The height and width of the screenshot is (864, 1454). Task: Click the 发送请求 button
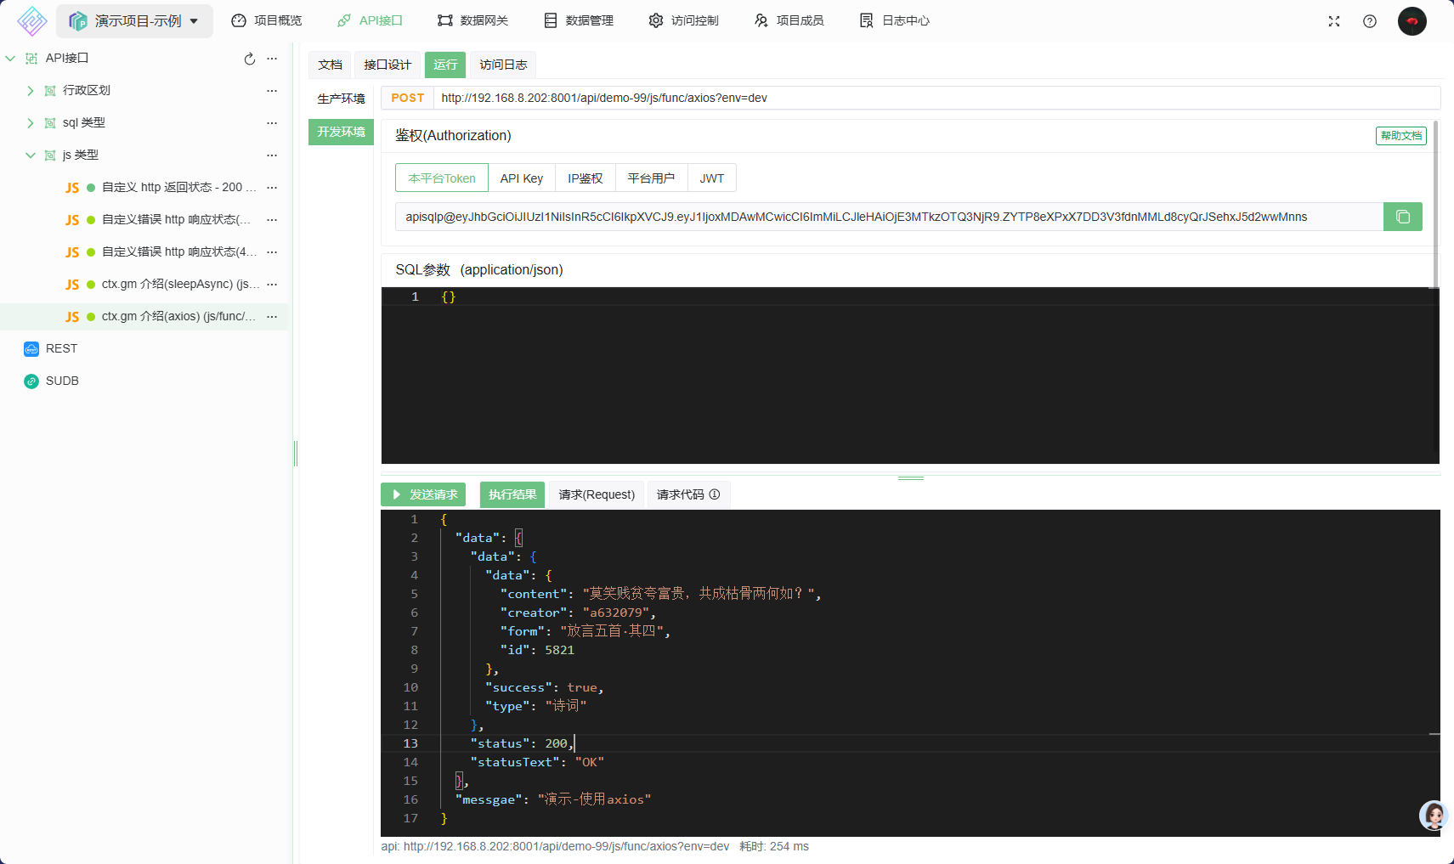tap(423, 494)
